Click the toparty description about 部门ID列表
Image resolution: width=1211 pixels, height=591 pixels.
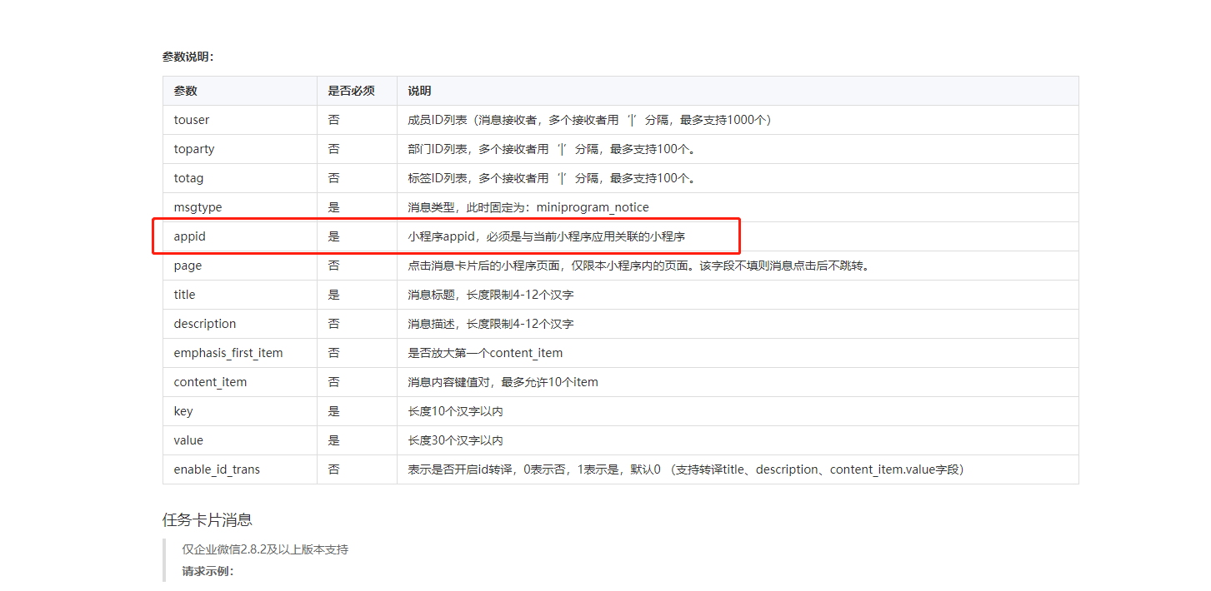point(554,149)
